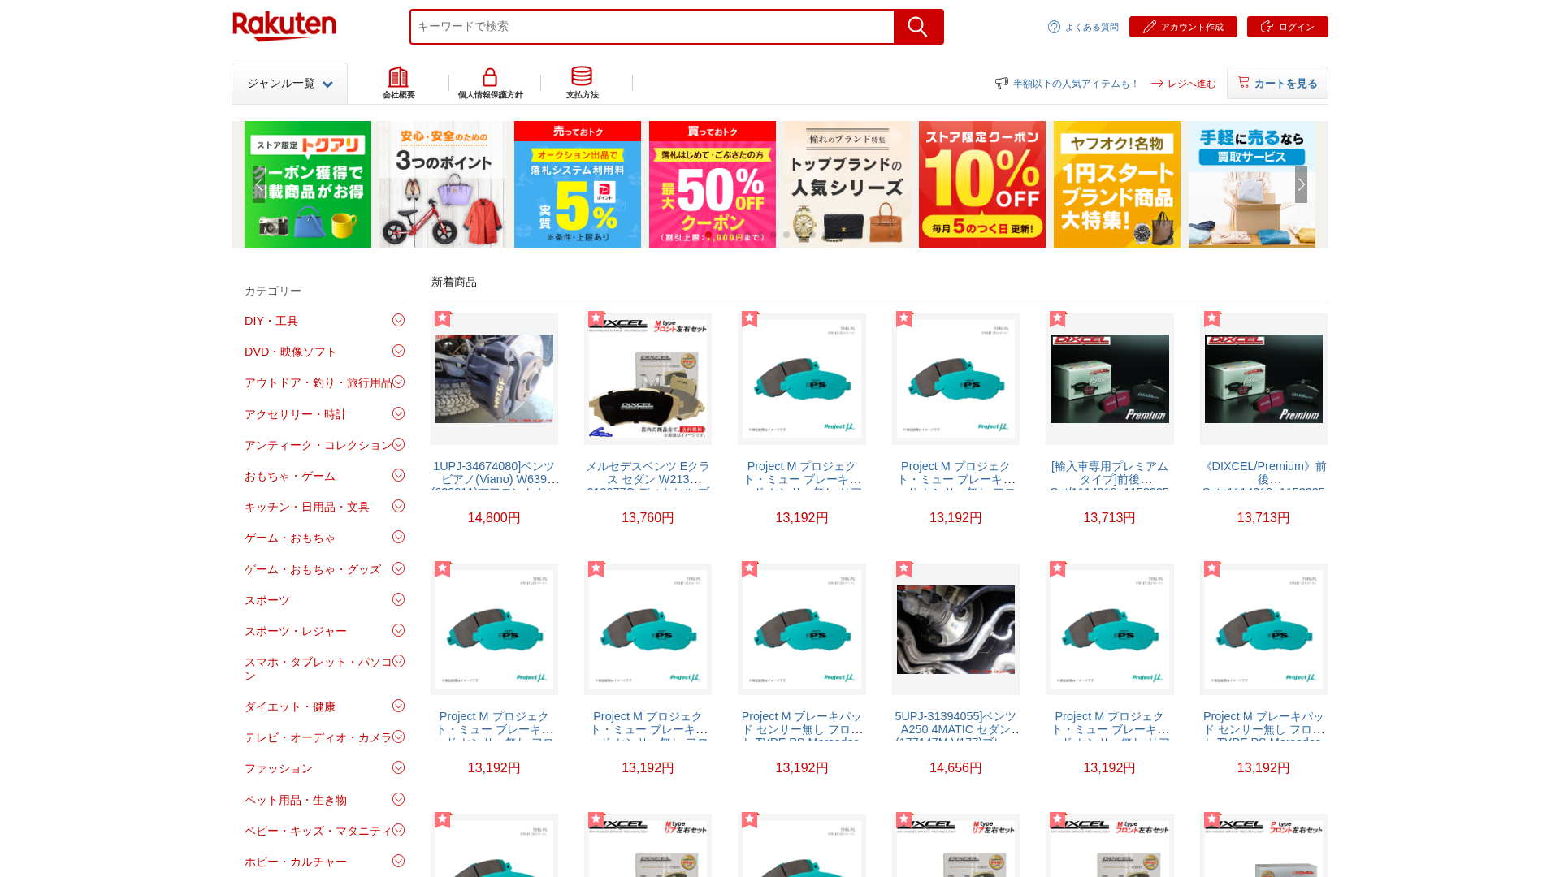
Task: Expand the ゲーム・おもちゃ category arrow
Action: 398,538
